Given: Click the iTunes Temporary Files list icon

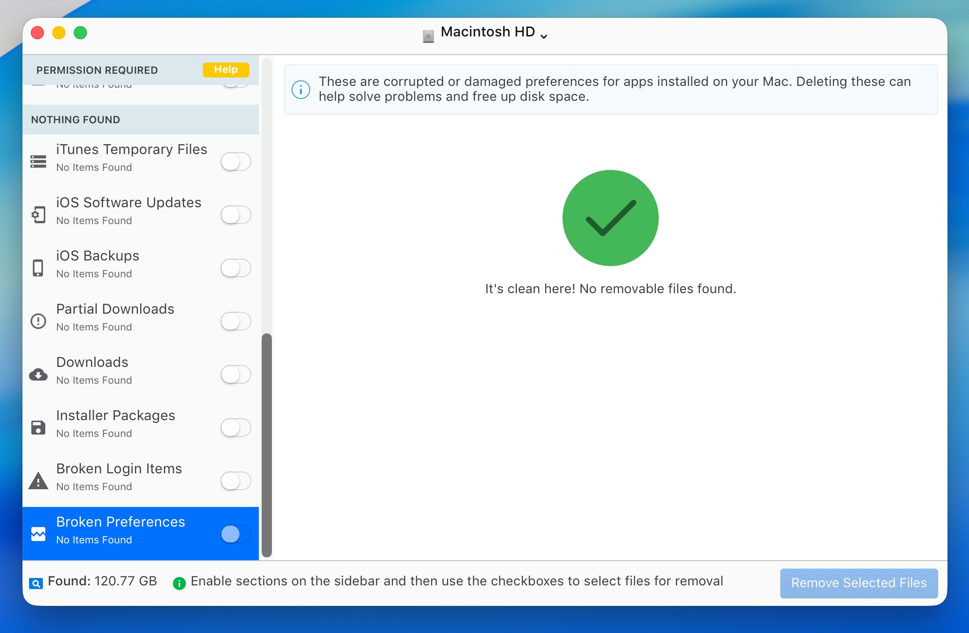Looking at the screenshot, I should (38, 161).
